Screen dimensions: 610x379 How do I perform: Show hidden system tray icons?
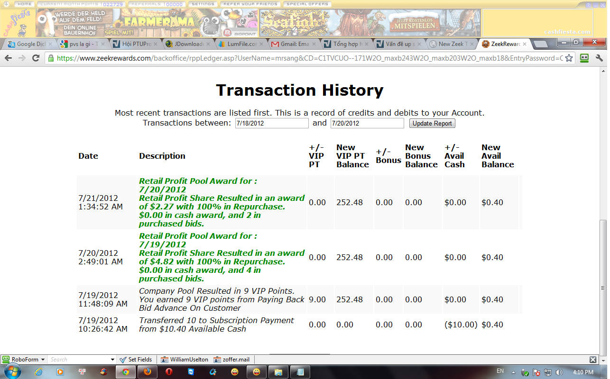click(514, 372)
